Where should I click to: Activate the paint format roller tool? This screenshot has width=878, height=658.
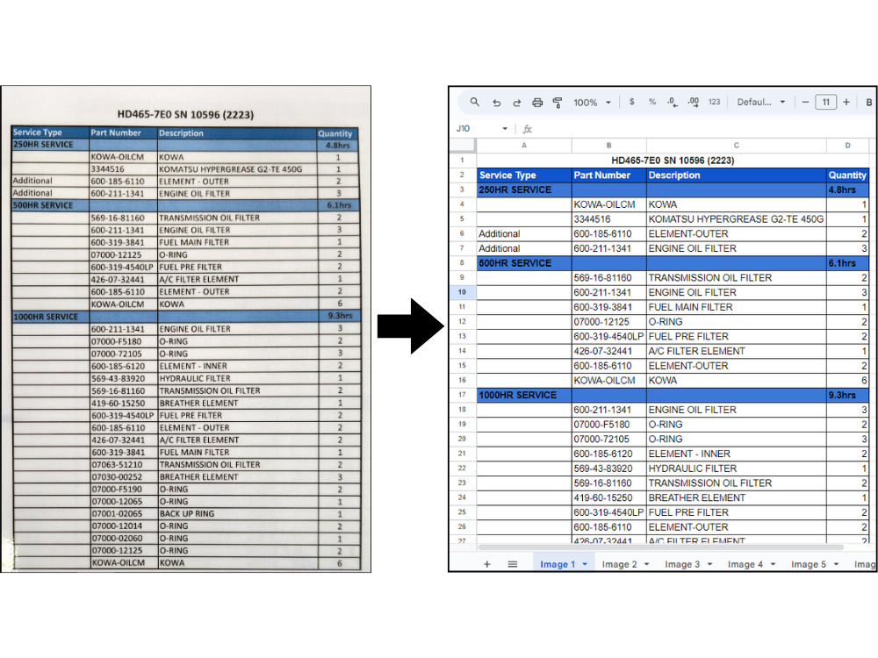[558, 103]
